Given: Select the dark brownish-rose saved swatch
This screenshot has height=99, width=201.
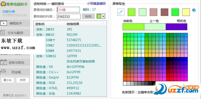Looking at the screenshot, I should (165, 12).
